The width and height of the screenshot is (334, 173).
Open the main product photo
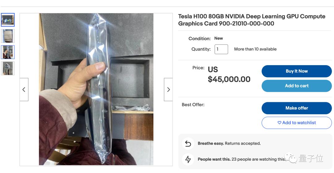[x=96, y=89]
